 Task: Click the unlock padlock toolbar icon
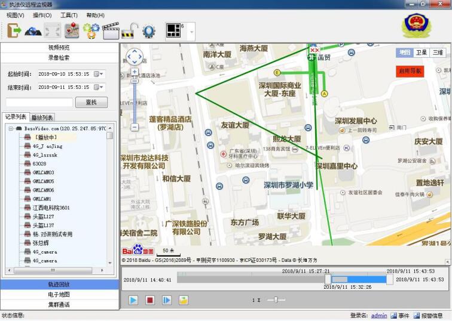click(x=129, y=31)
